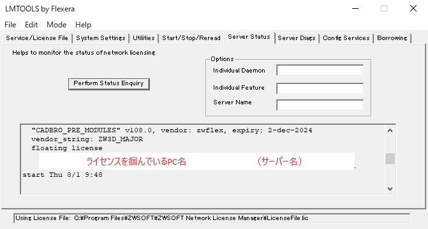Screen dimensions: 428x229
Task: Switch to the Service/License File tab
Action: [37, 38]
